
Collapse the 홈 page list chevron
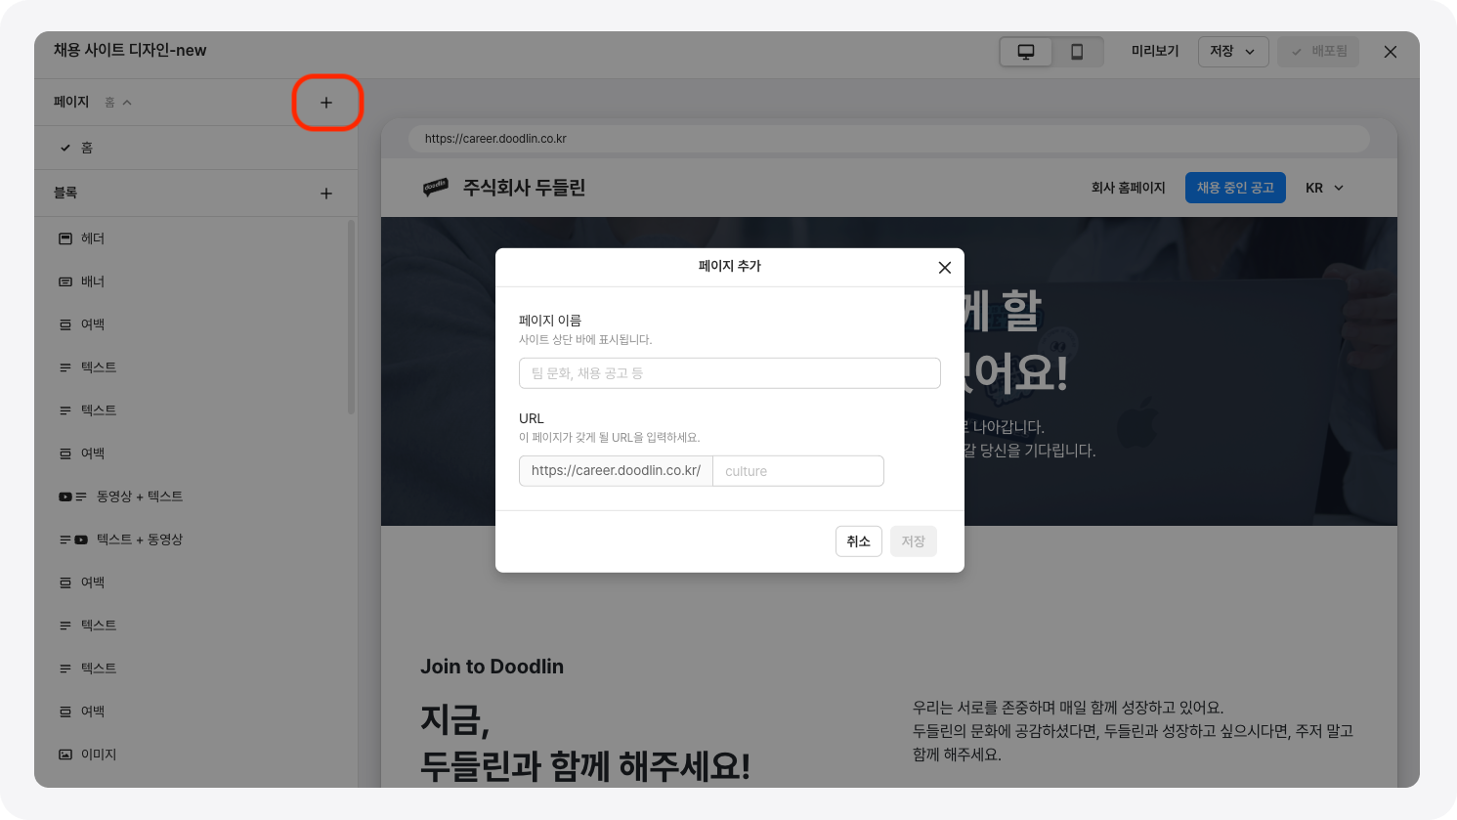(x=128, y=101)
